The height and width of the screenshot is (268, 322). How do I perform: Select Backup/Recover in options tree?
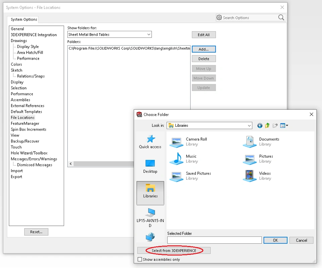(x=25, y=141)
